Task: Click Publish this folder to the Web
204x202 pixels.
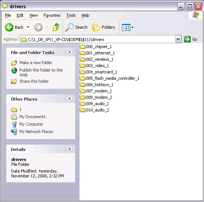Action: 41,72
